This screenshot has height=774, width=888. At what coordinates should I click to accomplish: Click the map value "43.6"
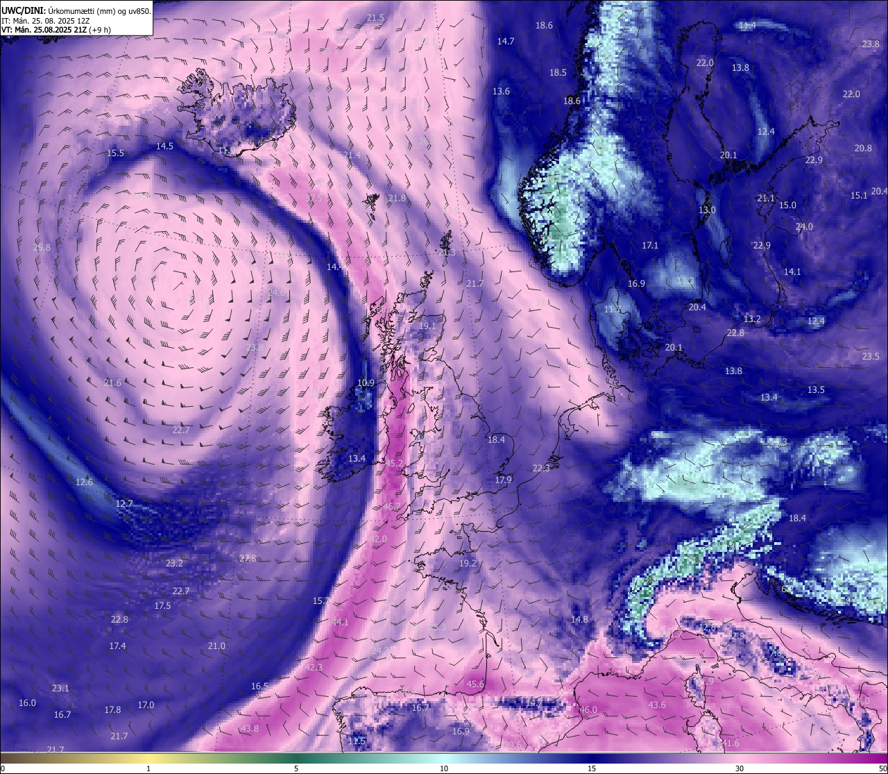point(657,705)
